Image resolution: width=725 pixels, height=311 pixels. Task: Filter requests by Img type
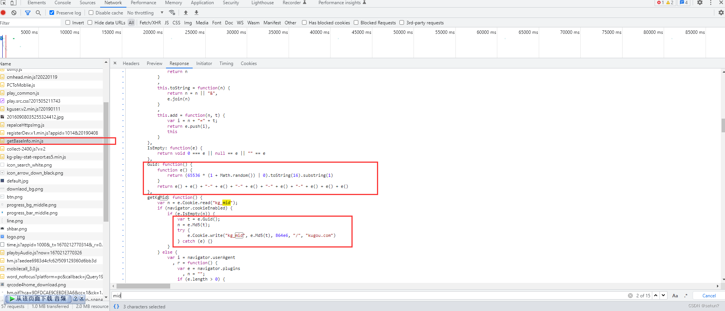188,23
